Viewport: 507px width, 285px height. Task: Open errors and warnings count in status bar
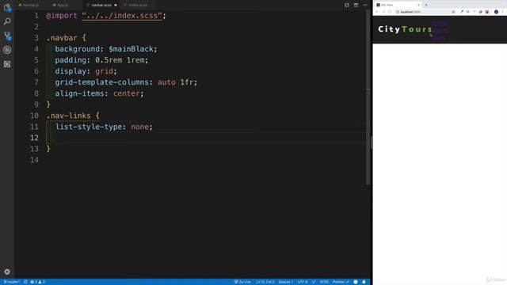click(38, 282)
